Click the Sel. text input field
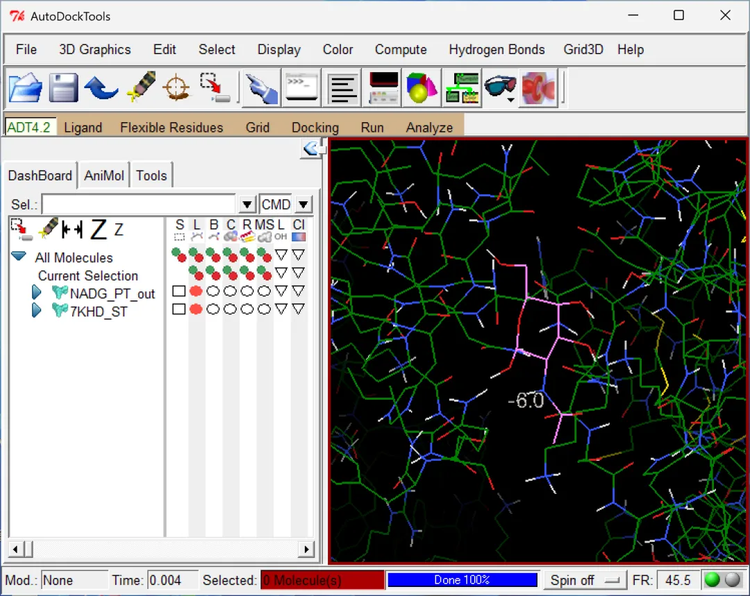Image resolution: width=750 pixels, height=596 pixels. pyautogui.click(x=139, y=205)
